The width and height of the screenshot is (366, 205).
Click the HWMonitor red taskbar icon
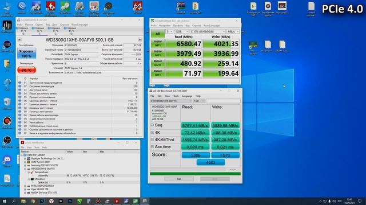click(117, 201)
